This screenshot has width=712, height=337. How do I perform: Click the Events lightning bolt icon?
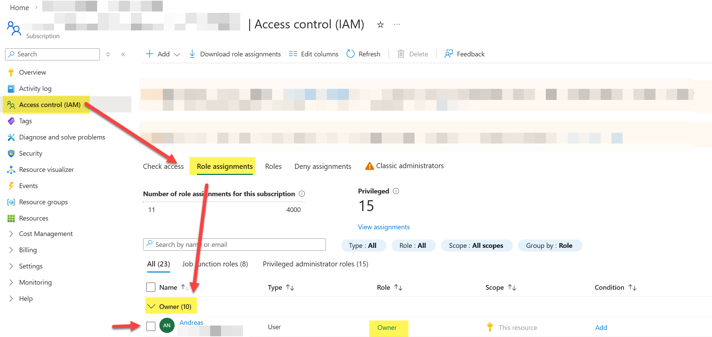(11, 186)
